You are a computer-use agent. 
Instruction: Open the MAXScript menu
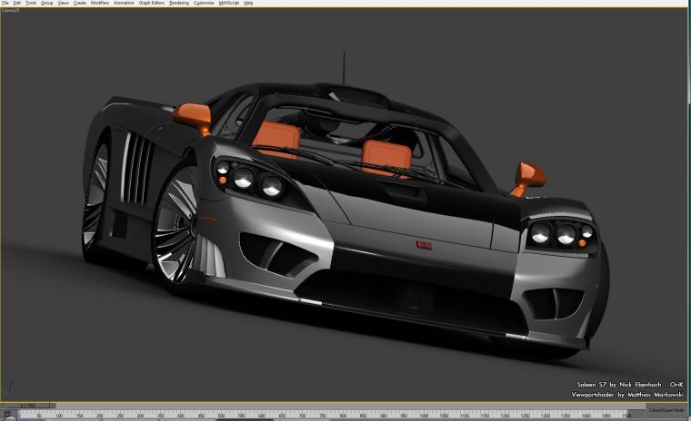pos(229,3)
